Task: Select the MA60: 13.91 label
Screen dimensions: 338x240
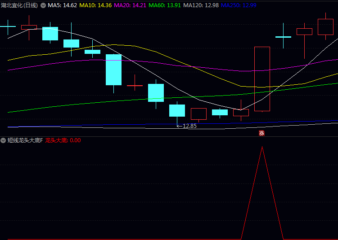Action: point(165,5)
